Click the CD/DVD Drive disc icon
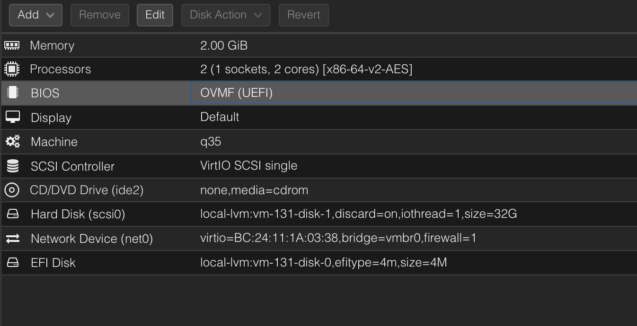 (x=12, y=190)
